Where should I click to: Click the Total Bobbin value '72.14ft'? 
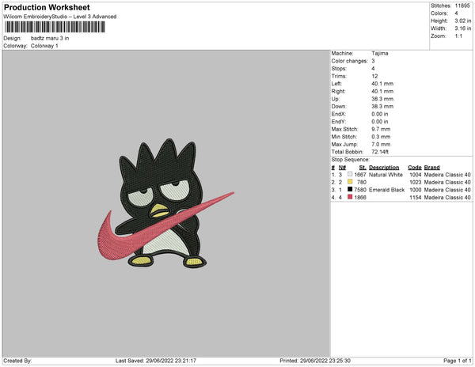(x=380, y=152)
